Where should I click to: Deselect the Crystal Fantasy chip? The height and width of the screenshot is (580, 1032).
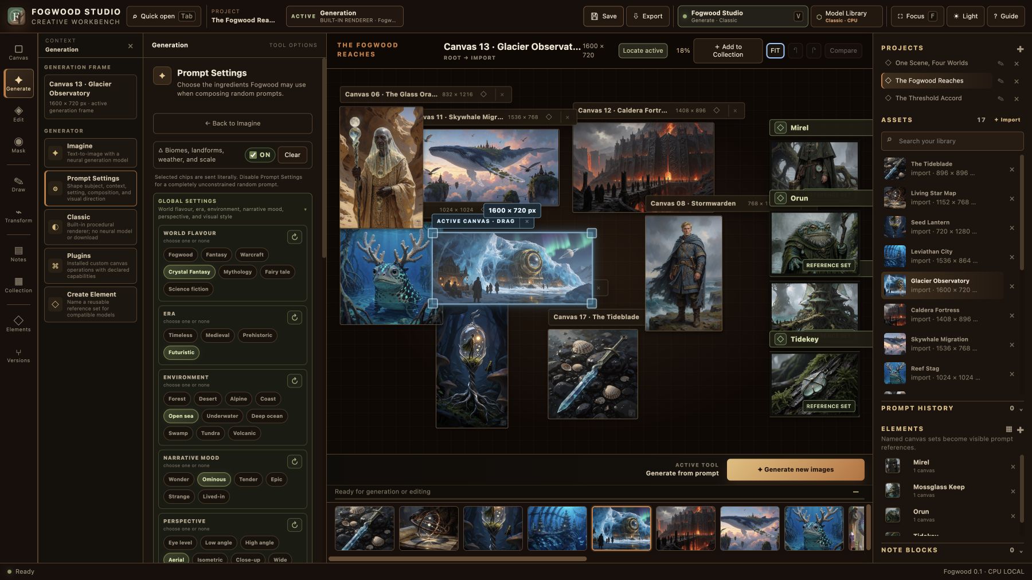(189, 272)
